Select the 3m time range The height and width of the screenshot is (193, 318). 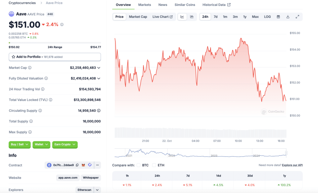pyautogui.click(x=235, y=17)
